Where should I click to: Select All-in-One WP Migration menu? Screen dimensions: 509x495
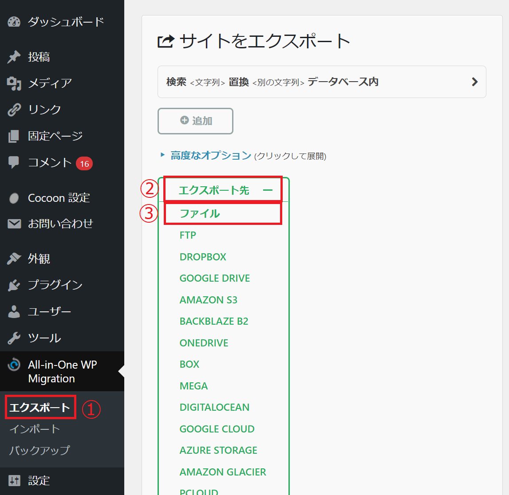pyautogui.click(x=62, y=371)
